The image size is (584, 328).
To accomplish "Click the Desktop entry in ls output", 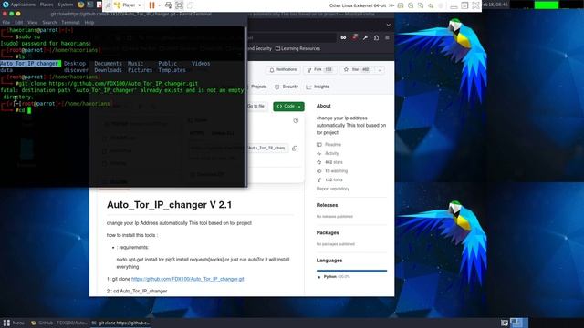I will pos(75,64).
